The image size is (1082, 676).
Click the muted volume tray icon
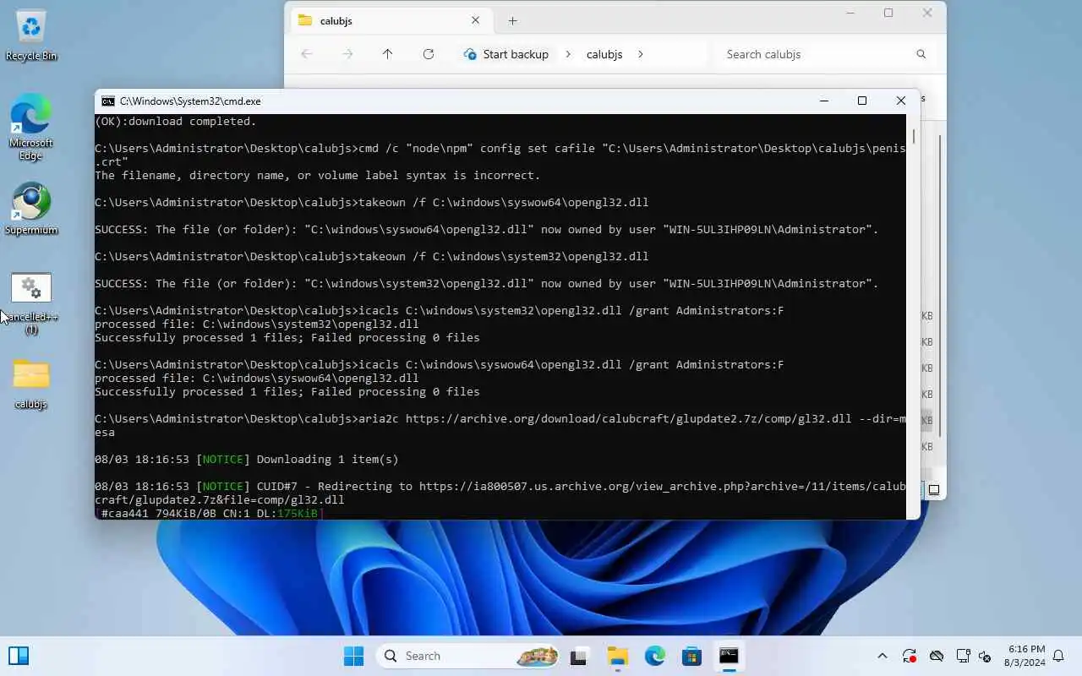click(x=985, y=656)
